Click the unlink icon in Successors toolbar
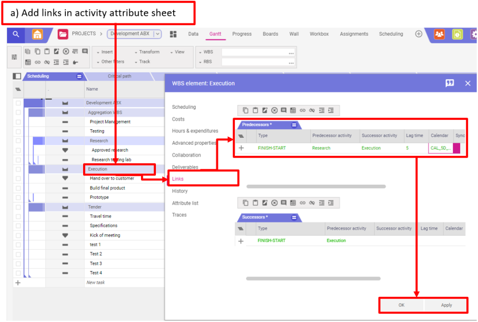The image size is (478, 322). (312, 203)
